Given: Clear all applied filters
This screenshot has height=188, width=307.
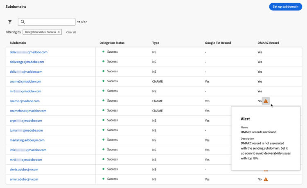Looking at the screenshot, I should point(71,32).
